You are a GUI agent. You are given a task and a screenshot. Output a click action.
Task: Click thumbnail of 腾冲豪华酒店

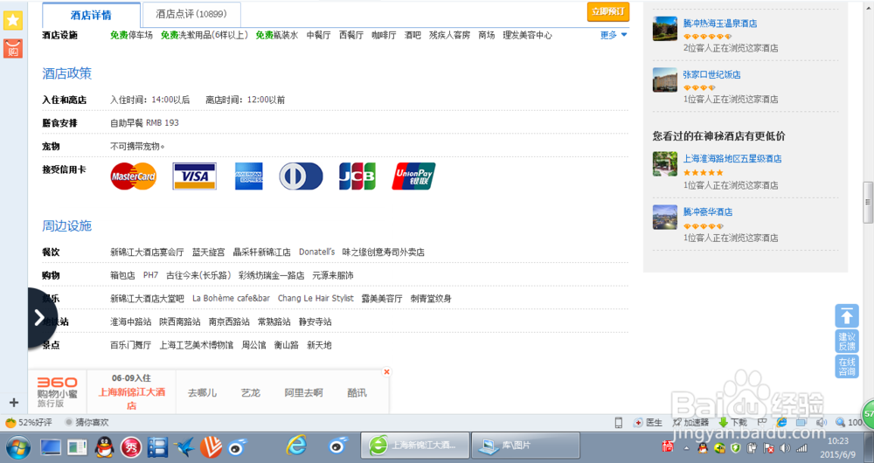tap(665, 218)
